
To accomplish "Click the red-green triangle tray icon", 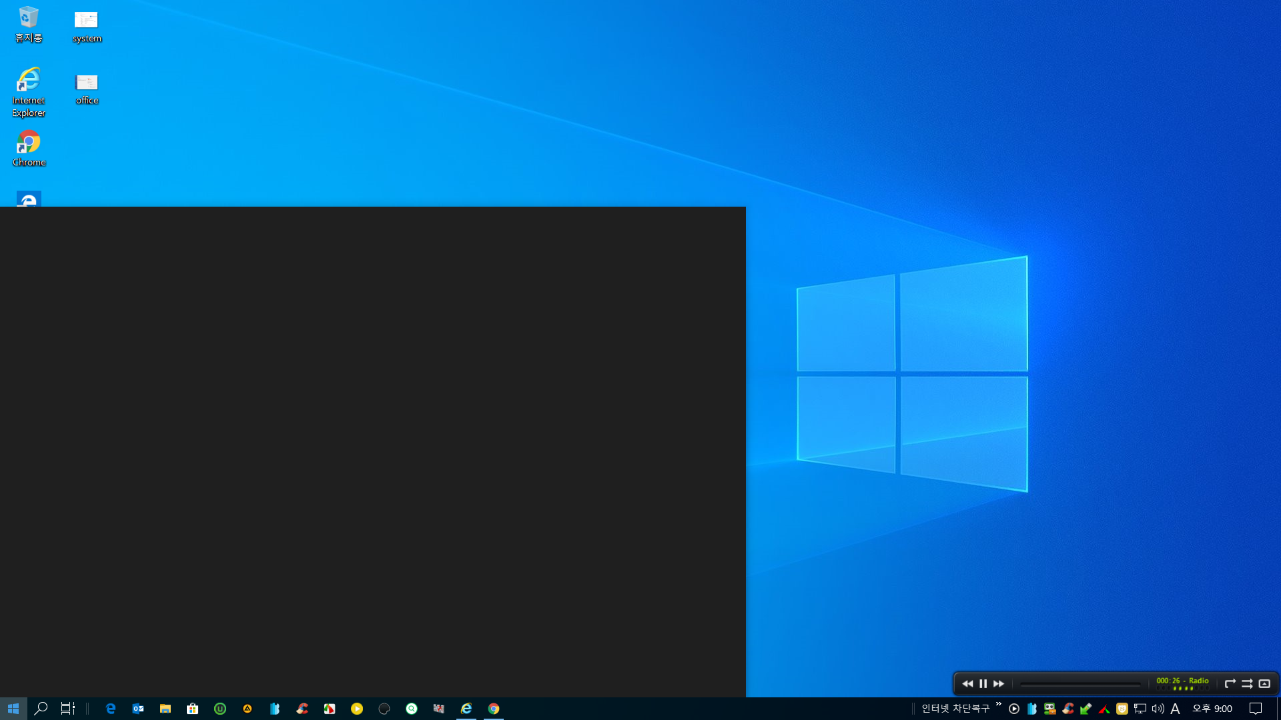I will coord(1104,709).
